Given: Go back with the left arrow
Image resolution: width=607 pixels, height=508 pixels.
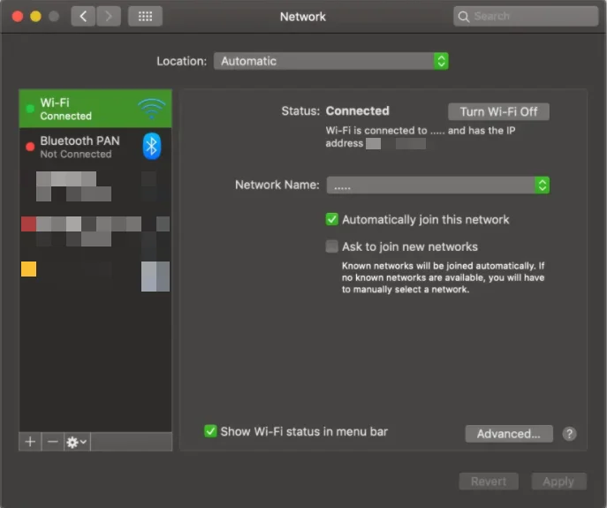Looking at the screenshot, I should (x=83, y=16).
